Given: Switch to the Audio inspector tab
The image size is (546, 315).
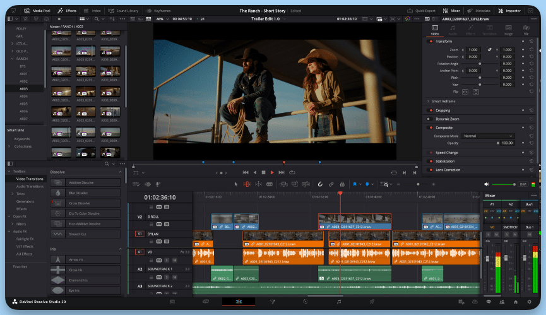Looking at the screenshot, I should coord(453,30).
